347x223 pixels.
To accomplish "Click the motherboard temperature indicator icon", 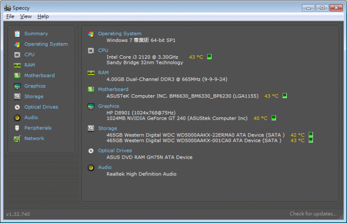I will coord(285,96).
